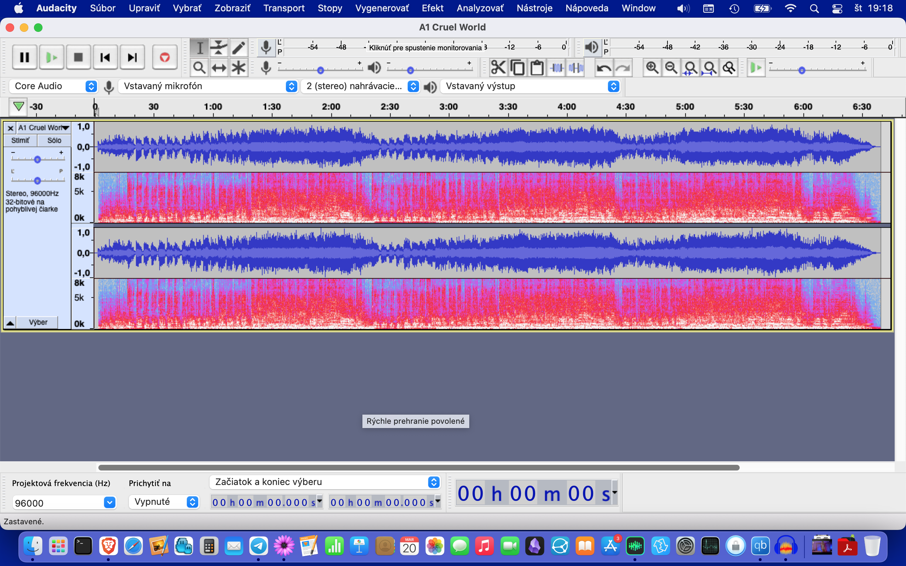Toggle Stlmiť mute on track

[x=20, y=140]
